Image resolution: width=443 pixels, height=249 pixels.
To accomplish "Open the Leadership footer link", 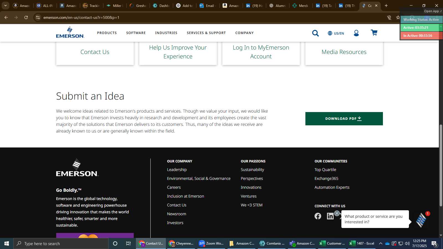I will point(177,170).
